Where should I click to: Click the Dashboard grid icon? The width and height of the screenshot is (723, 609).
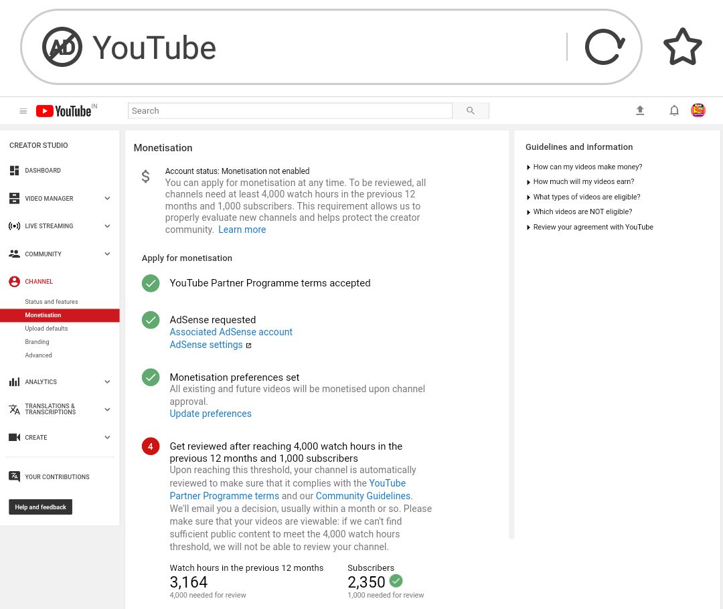(x=14, y=171)
